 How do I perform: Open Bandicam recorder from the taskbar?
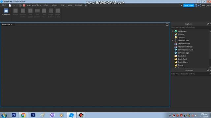click(81, 115)
